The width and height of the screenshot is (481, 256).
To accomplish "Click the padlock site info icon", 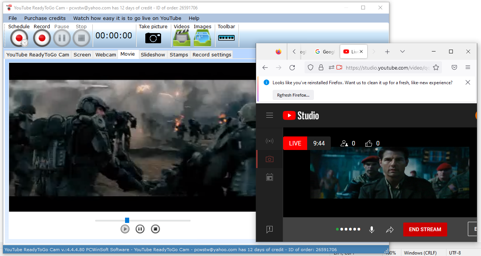I will tap(321, 67).
